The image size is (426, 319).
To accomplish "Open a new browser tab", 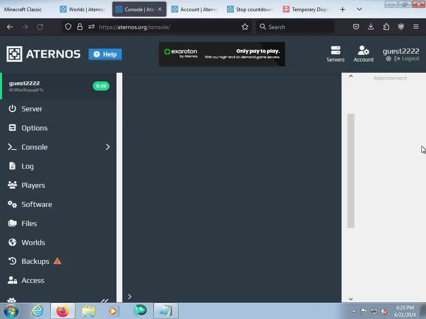I will 343,9.
